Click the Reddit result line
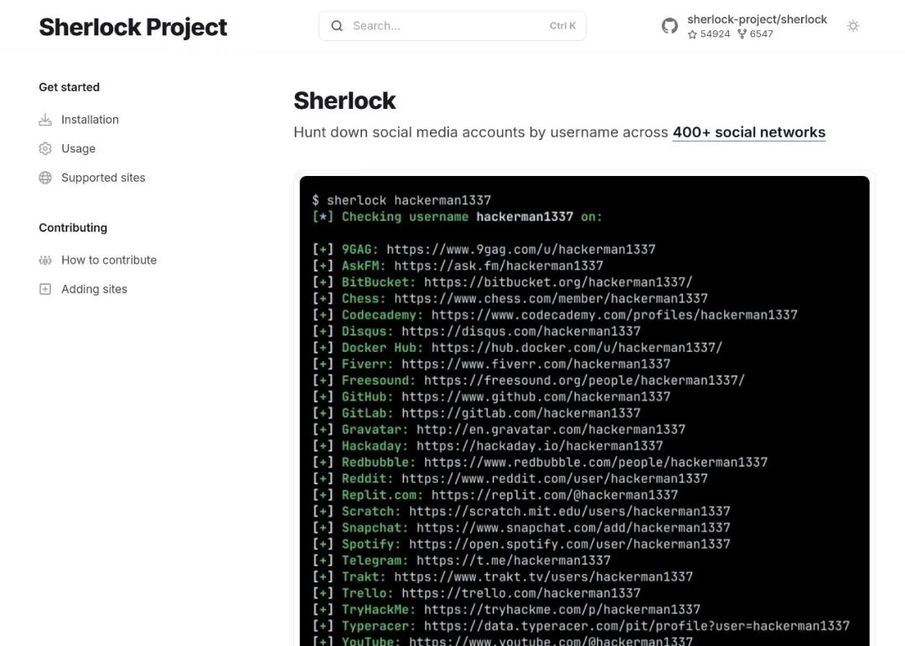 point(509,478)
